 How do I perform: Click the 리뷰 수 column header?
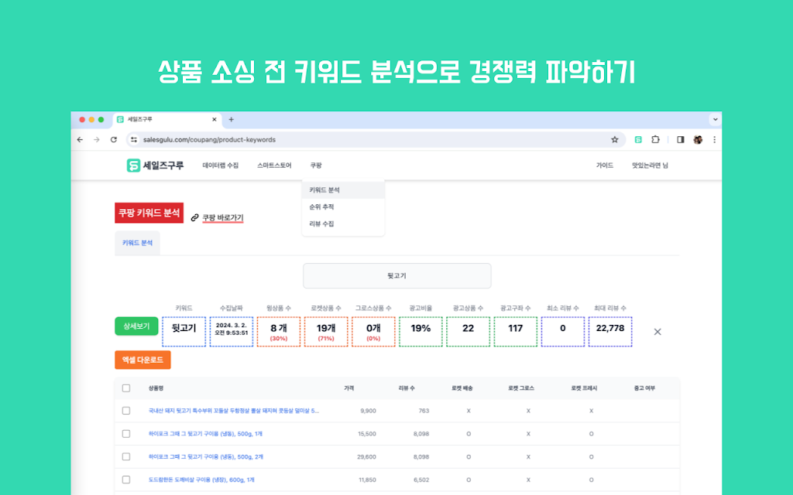tap(407, 388)
